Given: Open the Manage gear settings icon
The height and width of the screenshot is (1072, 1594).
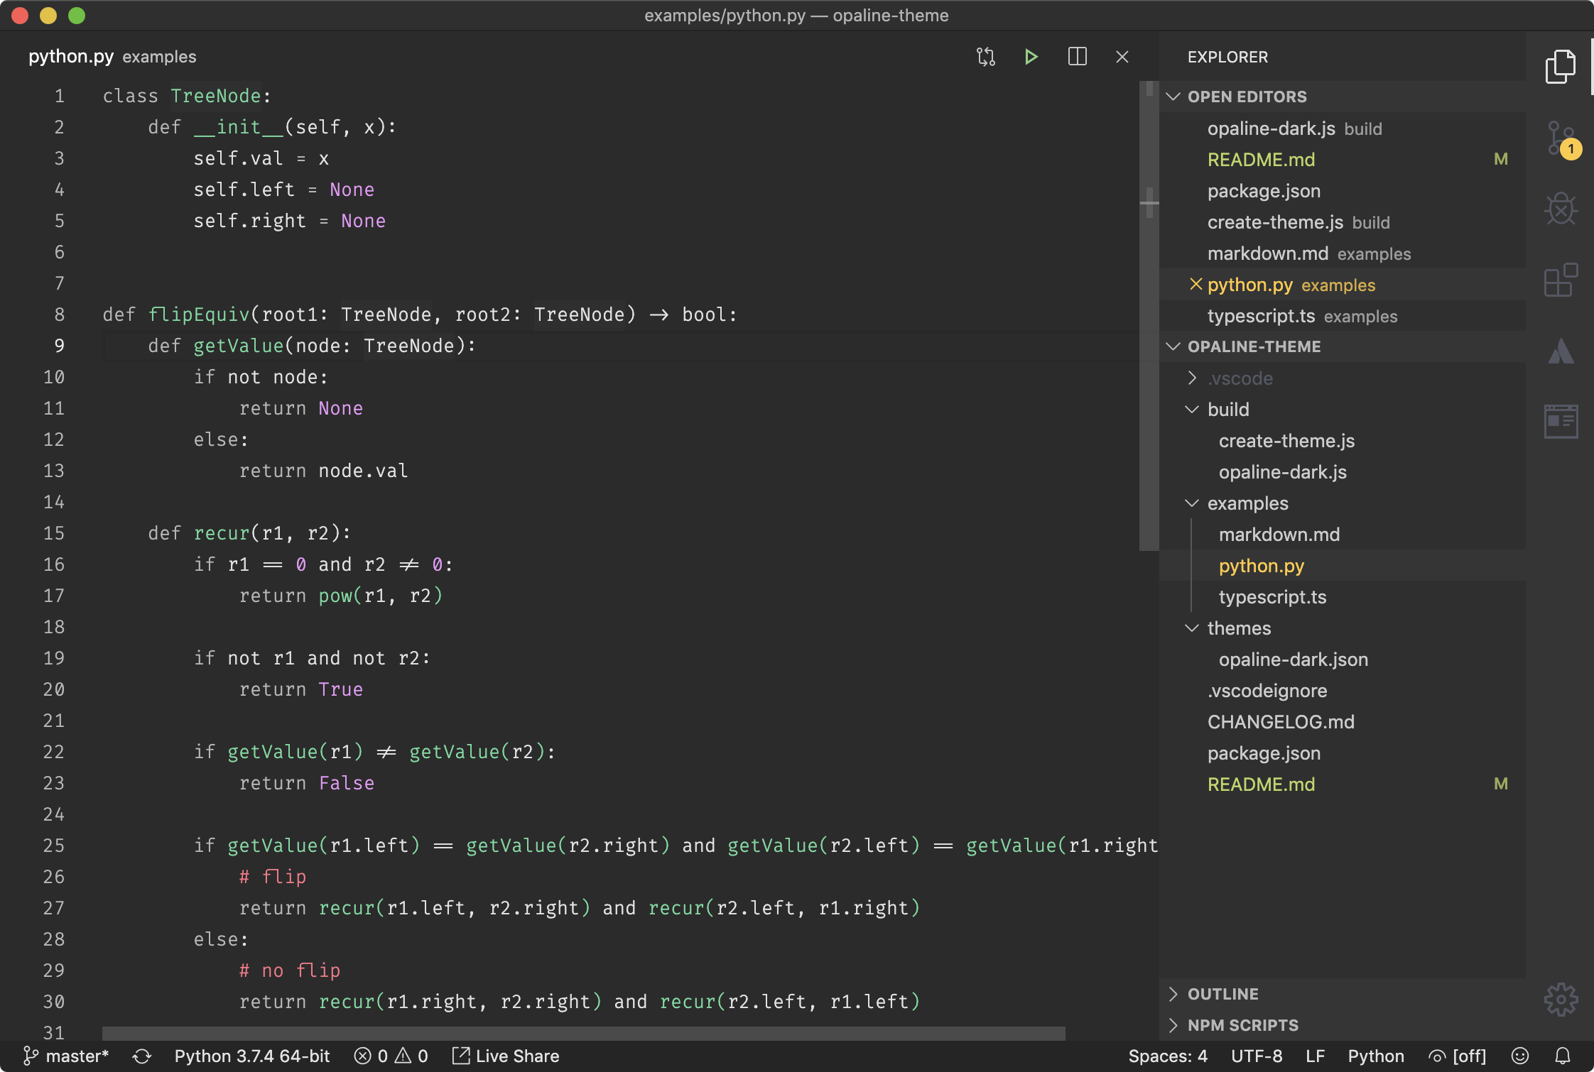Looking at the screenshot, I should pos(1560,1000).
